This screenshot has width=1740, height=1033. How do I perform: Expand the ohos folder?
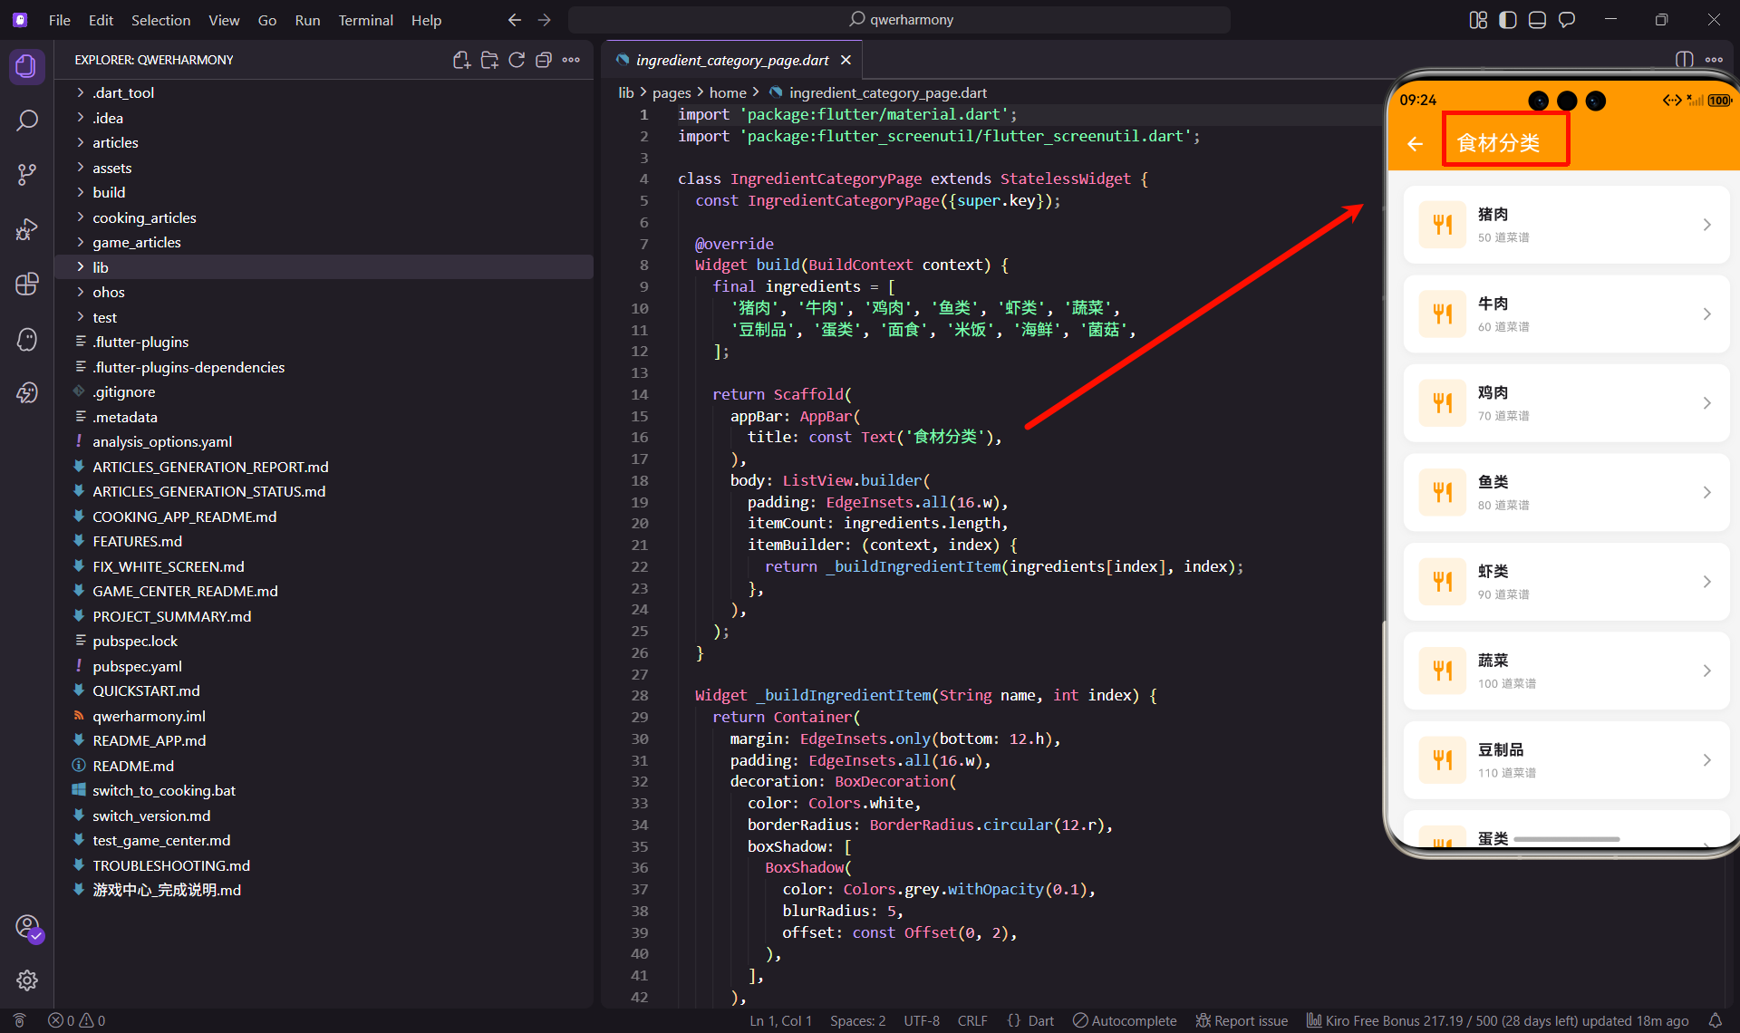(x=108, y=292)
